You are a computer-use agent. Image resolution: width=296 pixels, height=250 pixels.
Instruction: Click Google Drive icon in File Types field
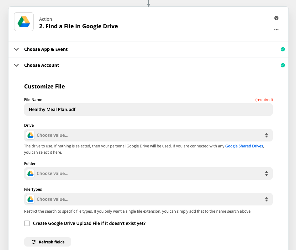30,199
